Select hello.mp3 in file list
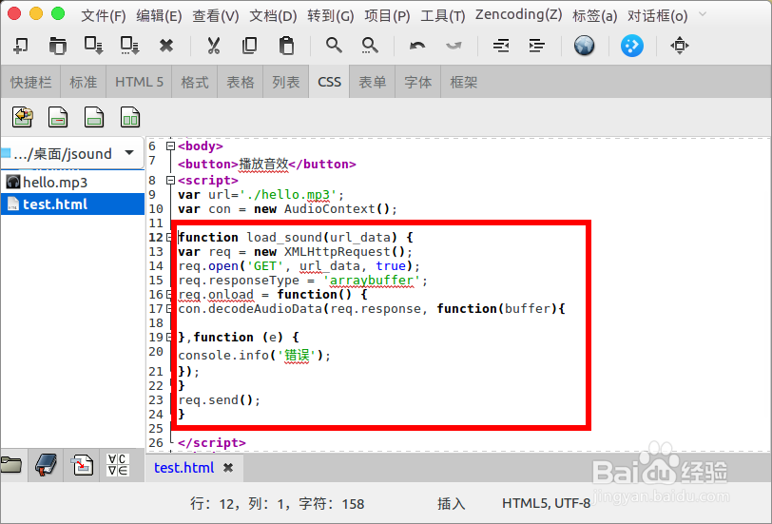This screenshot has height=524, width=772. click(x=72, y=183)
